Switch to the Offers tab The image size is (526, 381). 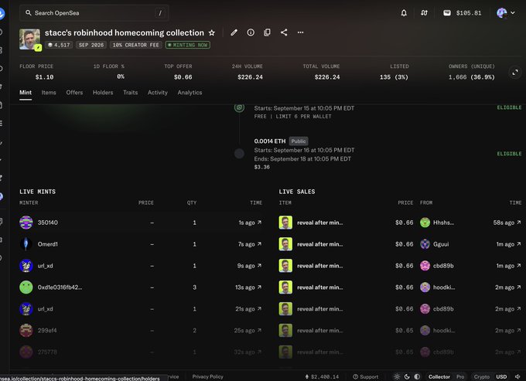[x=74, y=93]
